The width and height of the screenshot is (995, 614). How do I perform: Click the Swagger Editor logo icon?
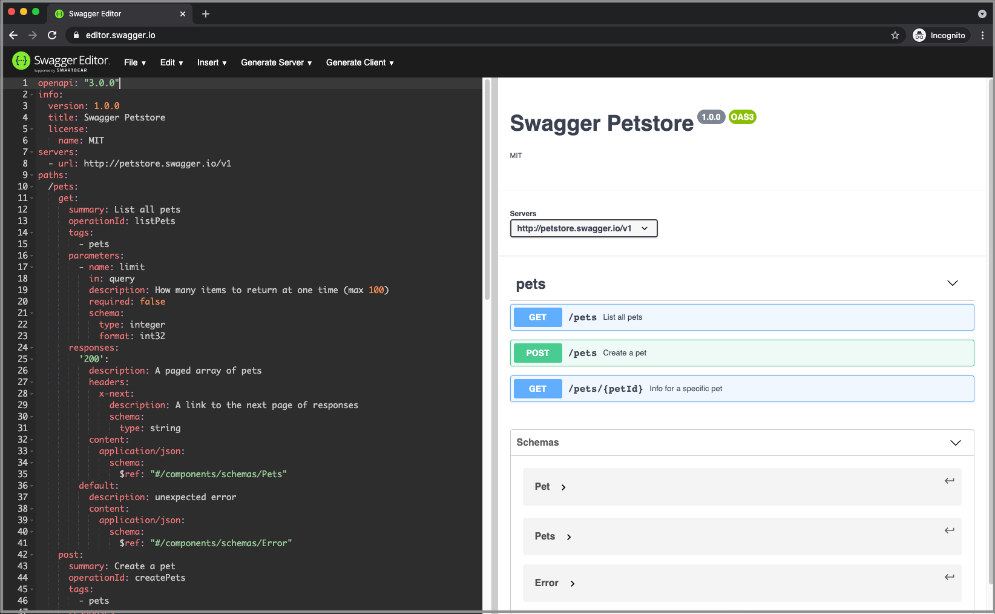click(x=21, y=61)
